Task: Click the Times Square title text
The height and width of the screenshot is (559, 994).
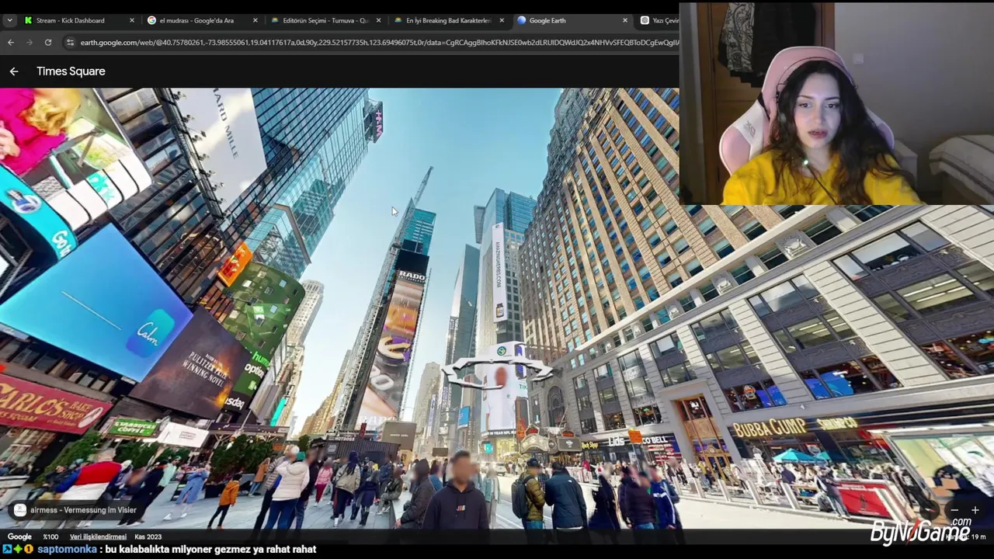Action: [x=71, y=71]
